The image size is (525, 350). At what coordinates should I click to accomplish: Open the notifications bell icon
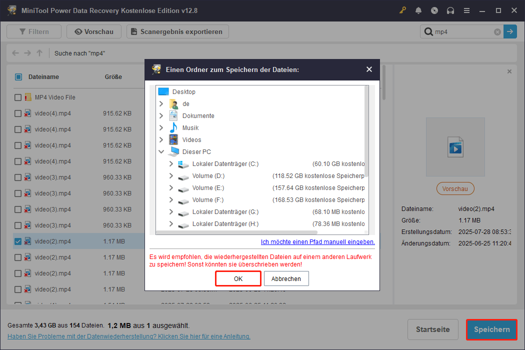coord(418,10)
